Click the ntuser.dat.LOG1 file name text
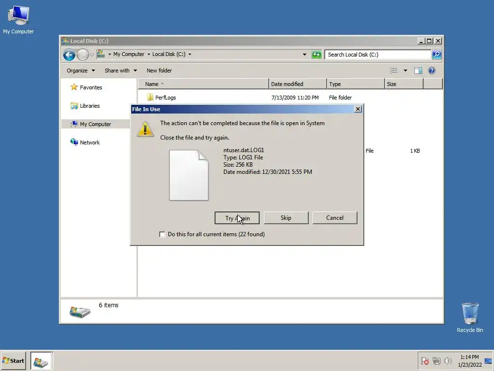 pos(244,150)
